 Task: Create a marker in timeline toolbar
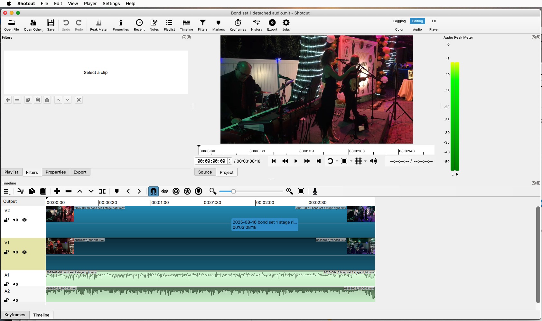[117, 191]
